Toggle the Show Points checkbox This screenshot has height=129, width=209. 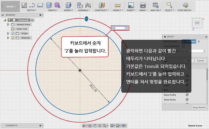click(x=187, y=99)
